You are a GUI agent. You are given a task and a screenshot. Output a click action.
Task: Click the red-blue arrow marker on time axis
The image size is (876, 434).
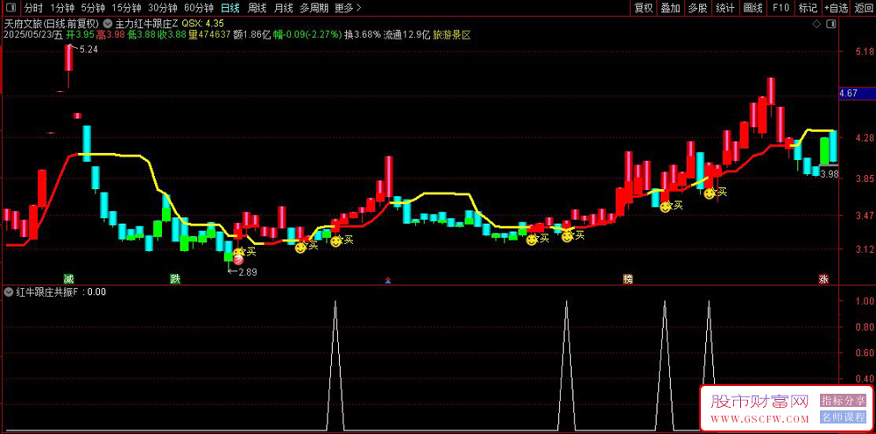388,281
